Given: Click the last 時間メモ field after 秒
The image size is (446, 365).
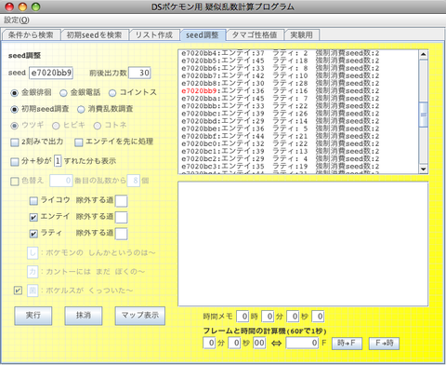Looking at the screenshot, I should point(318,317).
